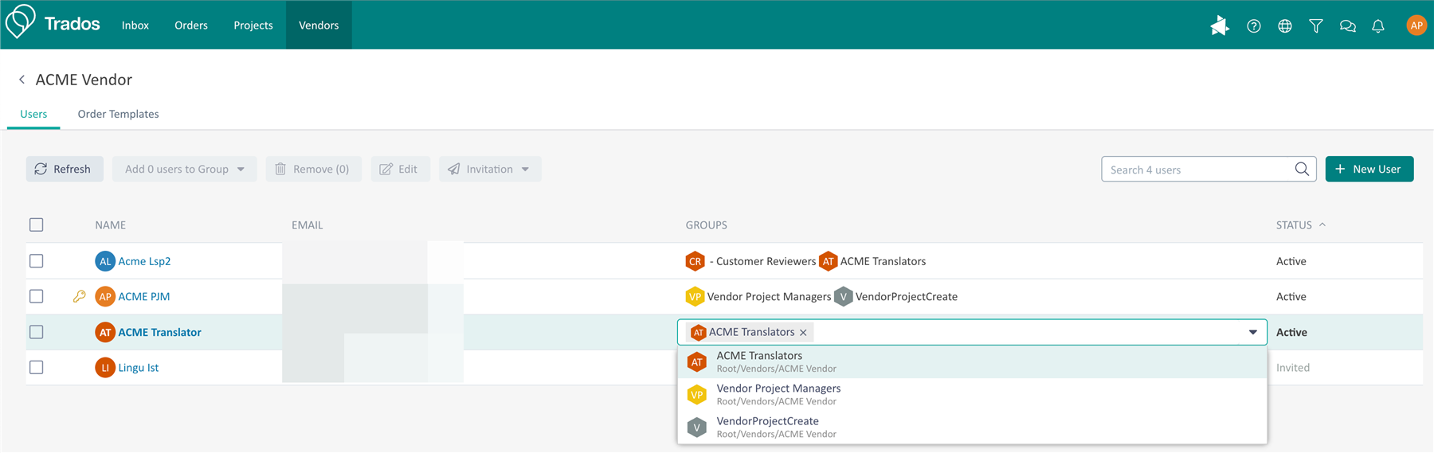The height and width of the screenshot is (453, 1434).
Task: Open the ACME PJM user link
Action: [144, 296]
